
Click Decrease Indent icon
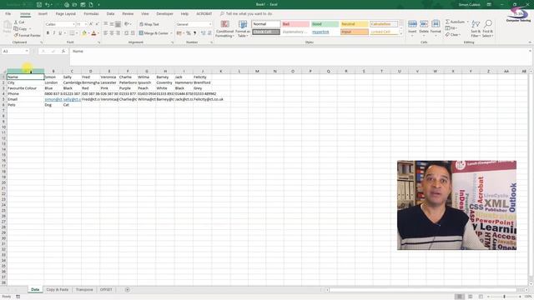(x=126, y=33)
